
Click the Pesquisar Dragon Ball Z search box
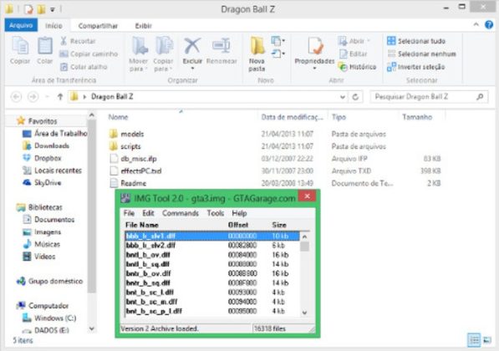(x=429, y=97)
